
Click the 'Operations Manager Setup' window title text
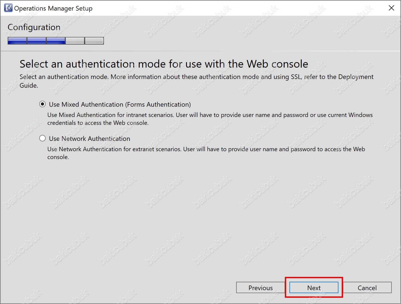[x=53, y=8]
